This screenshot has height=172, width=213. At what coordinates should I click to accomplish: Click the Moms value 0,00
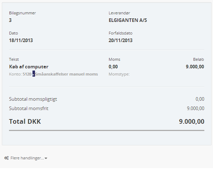113,67
